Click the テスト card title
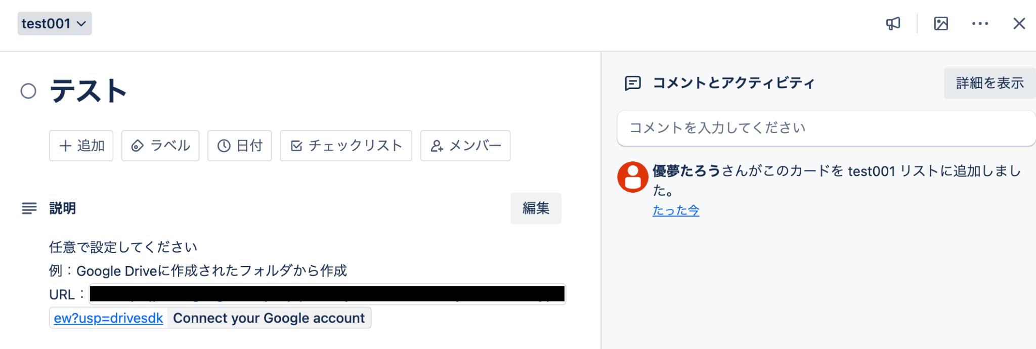 tap(89, 91)
